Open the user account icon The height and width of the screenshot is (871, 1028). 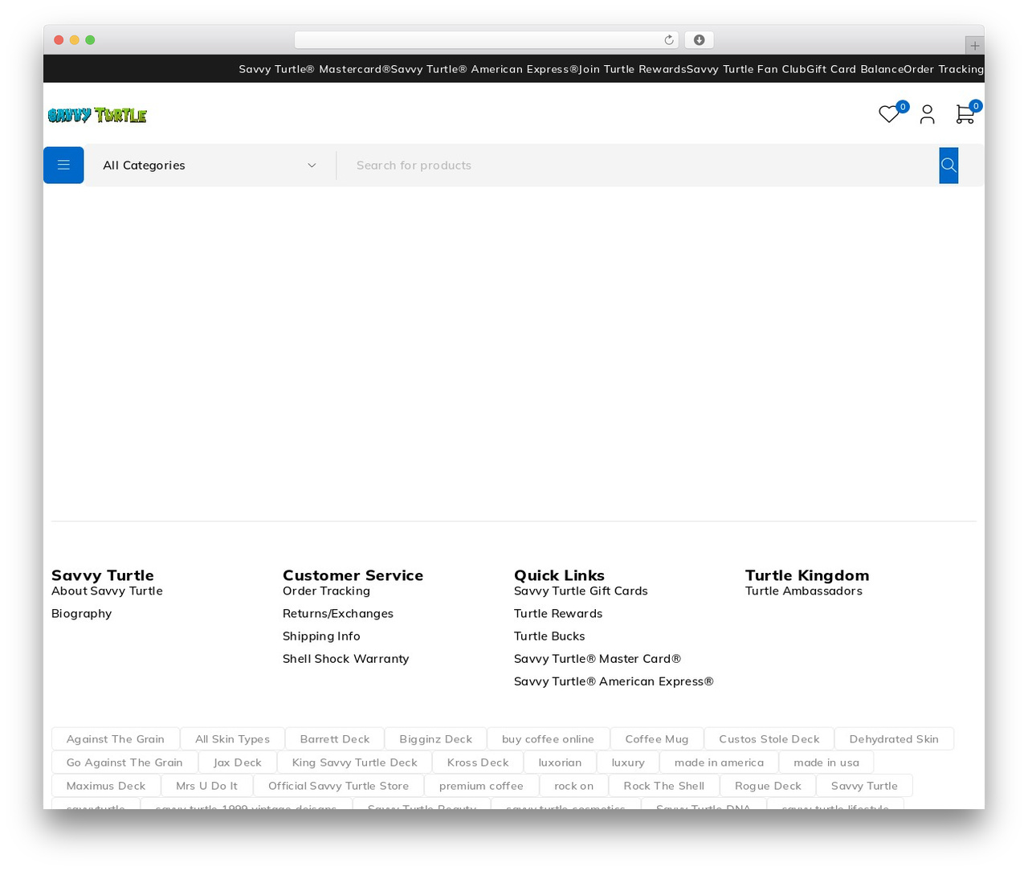tap(928, 115)
